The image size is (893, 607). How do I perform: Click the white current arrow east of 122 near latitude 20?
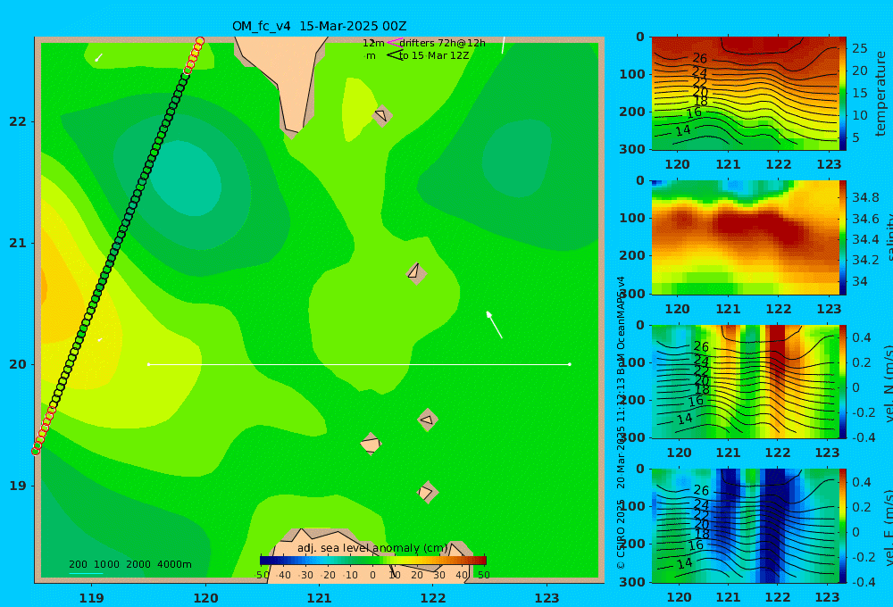tap(495, 325)
